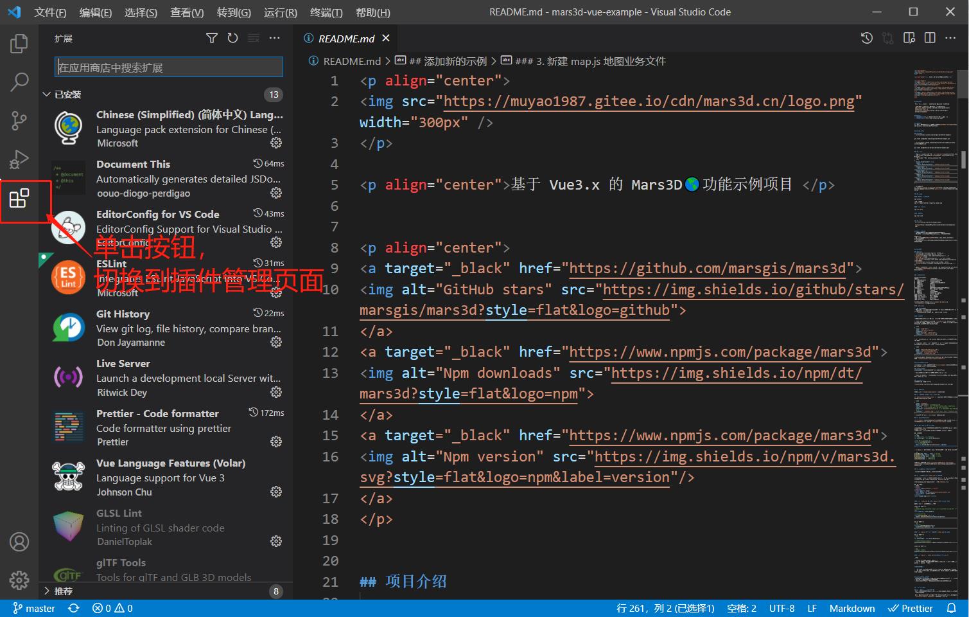Open the Manage gear in activity bar
969x617 pixels.
19,580
